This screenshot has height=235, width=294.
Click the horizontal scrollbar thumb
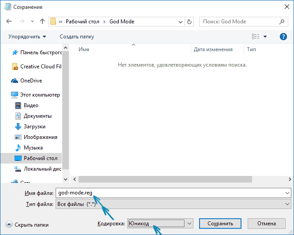pyautogui.click(x=165, y=179)
